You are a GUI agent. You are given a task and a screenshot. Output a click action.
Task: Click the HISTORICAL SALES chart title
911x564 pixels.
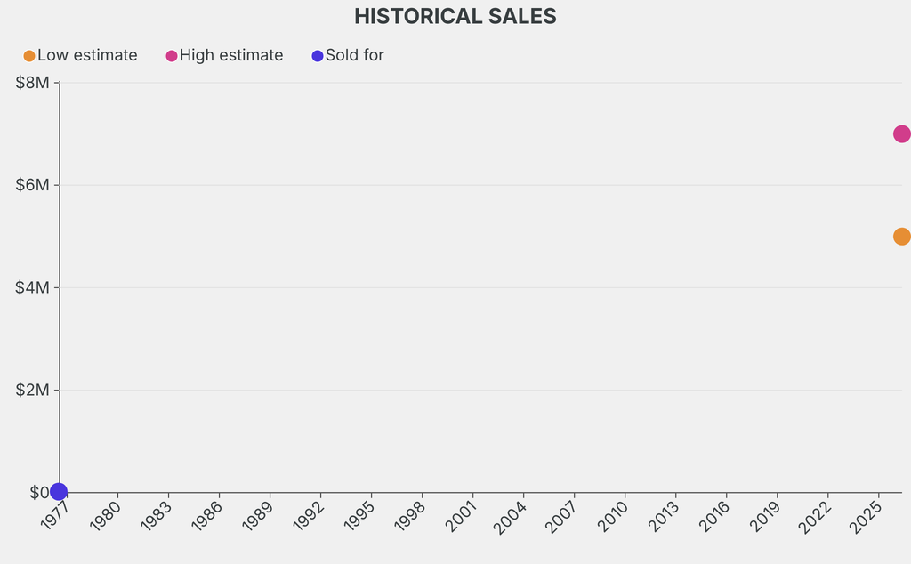(x=455, y=16)
